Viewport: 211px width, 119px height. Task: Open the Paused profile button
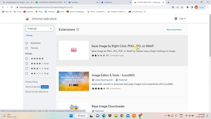coord(200,7)
